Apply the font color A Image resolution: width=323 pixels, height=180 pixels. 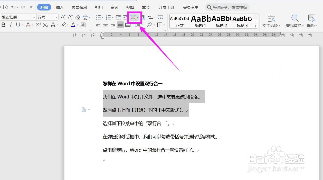click(x=73, y=25)
